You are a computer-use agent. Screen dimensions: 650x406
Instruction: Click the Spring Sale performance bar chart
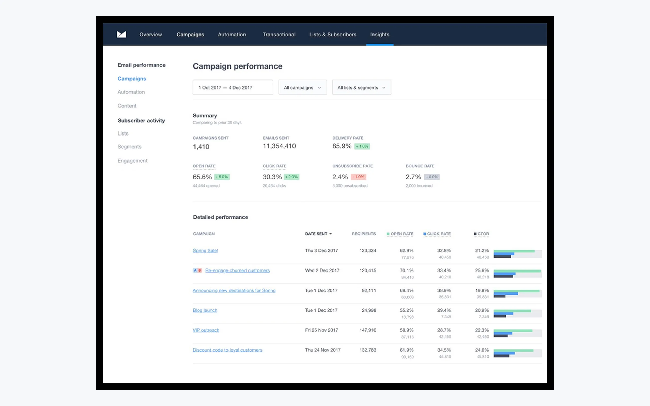click(x=517, y=254)
